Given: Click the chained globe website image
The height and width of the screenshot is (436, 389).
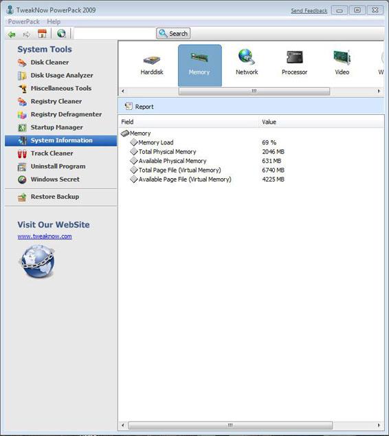Looking at the screenshot, I should pos(37,261).
